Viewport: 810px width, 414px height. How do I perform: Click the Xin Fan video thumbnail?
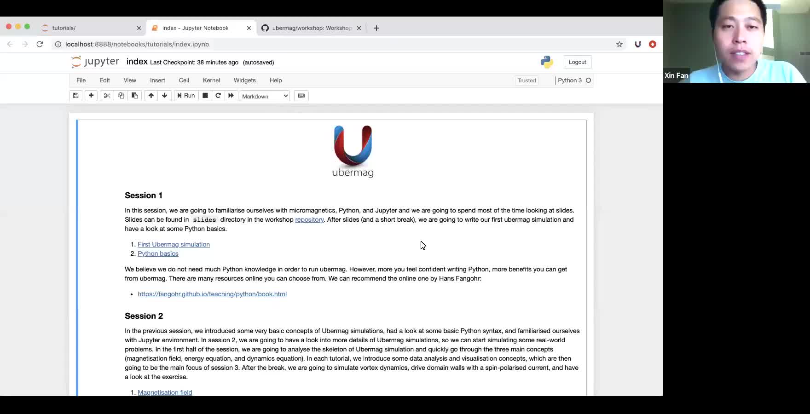(x=736, y=41)
